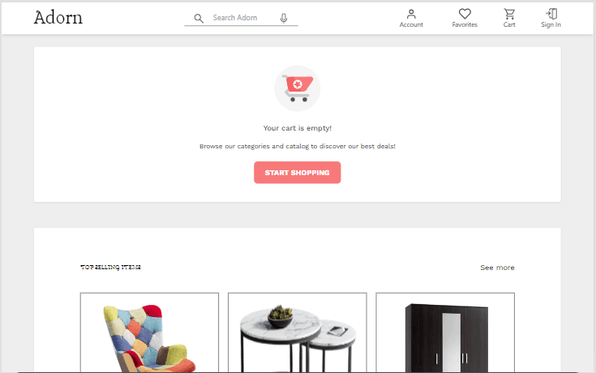Select the patchwork armchair product thumbnail
Screen dimensions: 596x373
149,332
